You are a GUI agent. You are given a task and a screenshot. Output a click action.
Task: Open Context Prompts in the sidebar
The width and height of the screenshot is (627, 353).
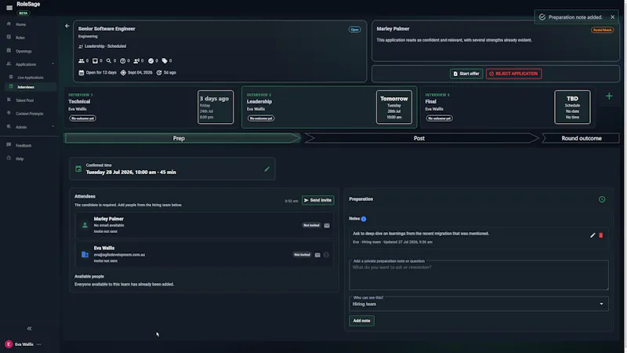pos(29,114)
